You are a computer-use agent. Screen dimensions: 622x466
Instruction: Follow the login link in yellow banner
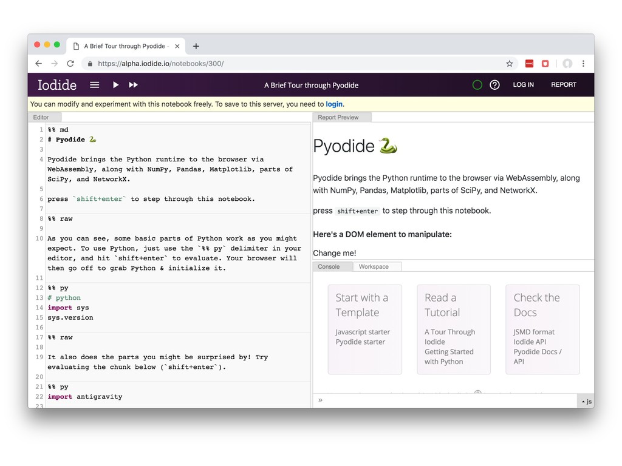tap(334, 104)
